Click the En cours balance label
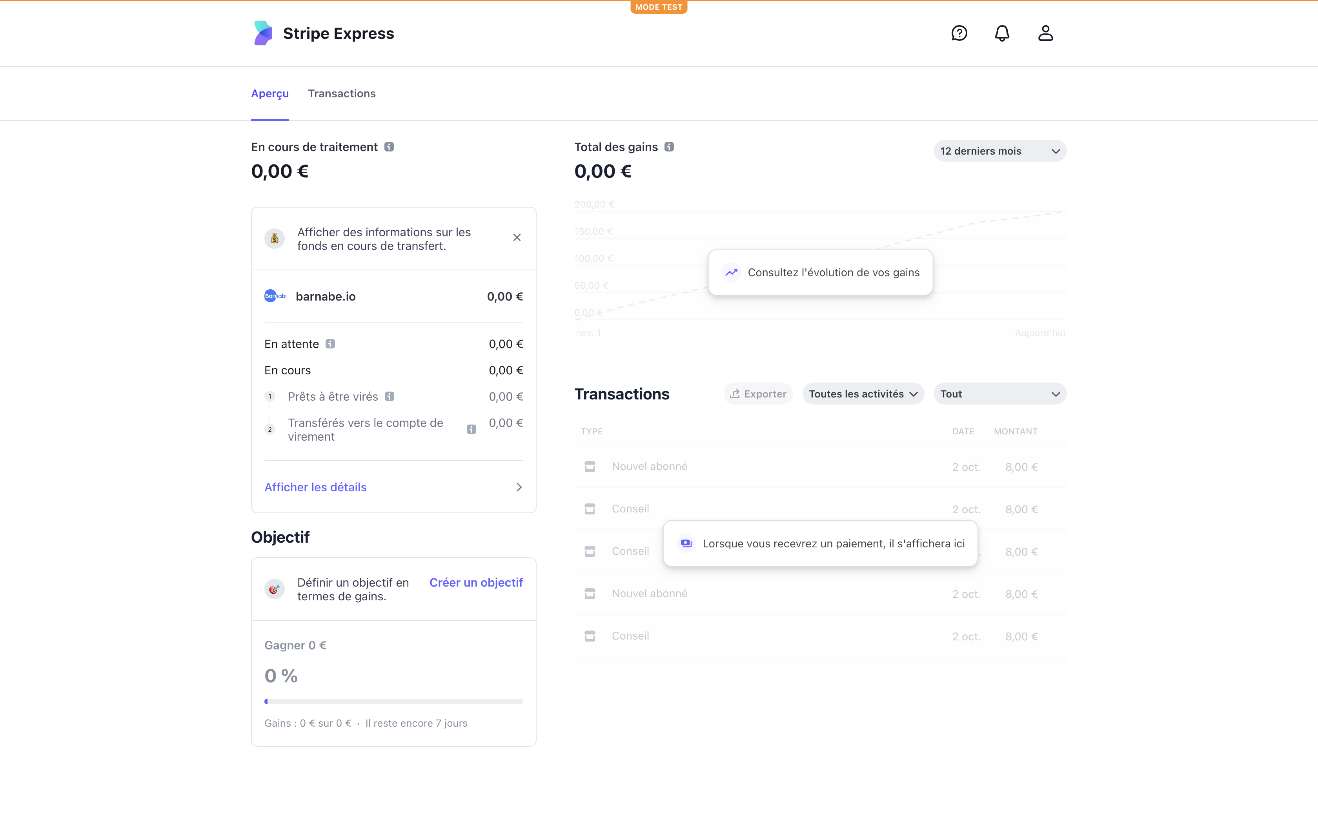The width and height of the screenshot is (1318, 824). click(288, 370)
